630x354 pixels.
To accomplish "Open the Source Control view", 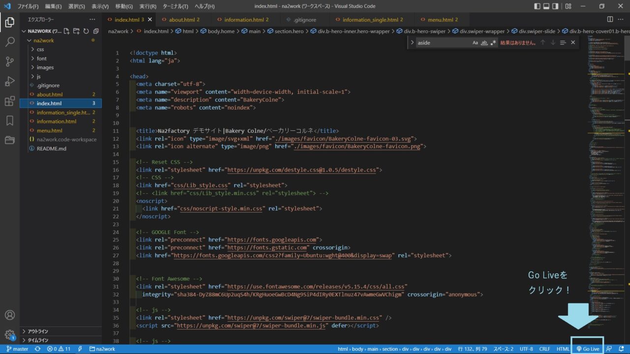I will click(9, 61).
